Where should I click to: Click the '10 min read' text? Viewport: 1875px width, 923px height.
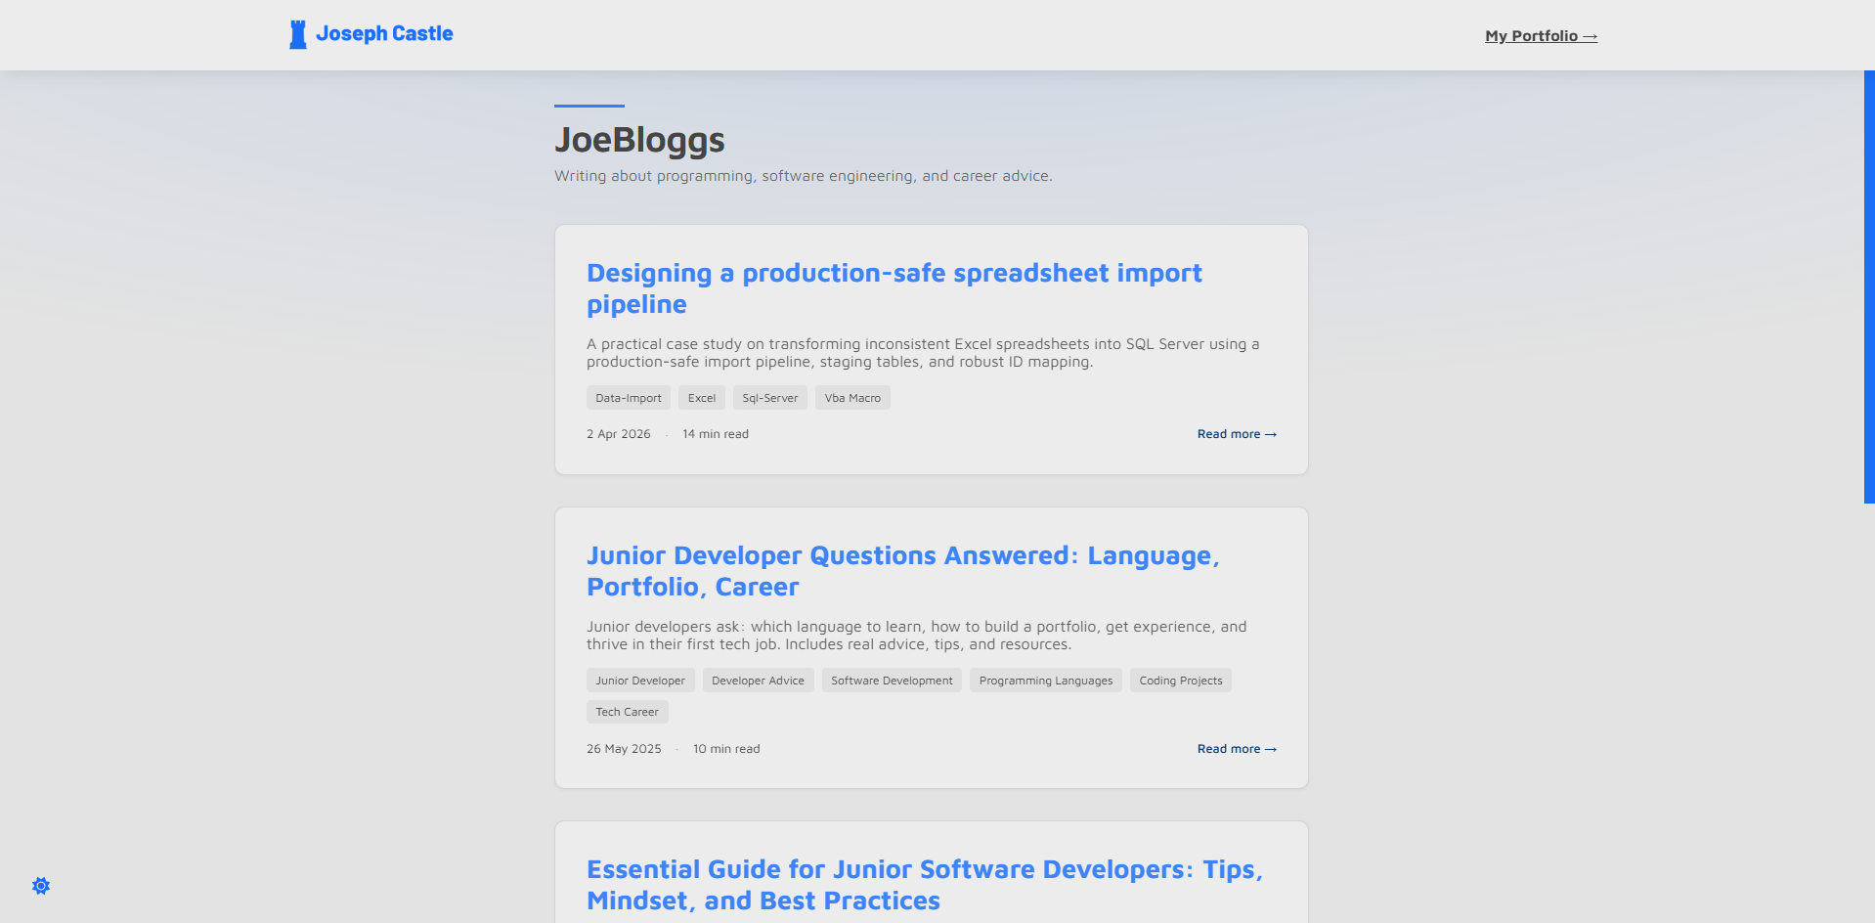click(x=726, y=749)
